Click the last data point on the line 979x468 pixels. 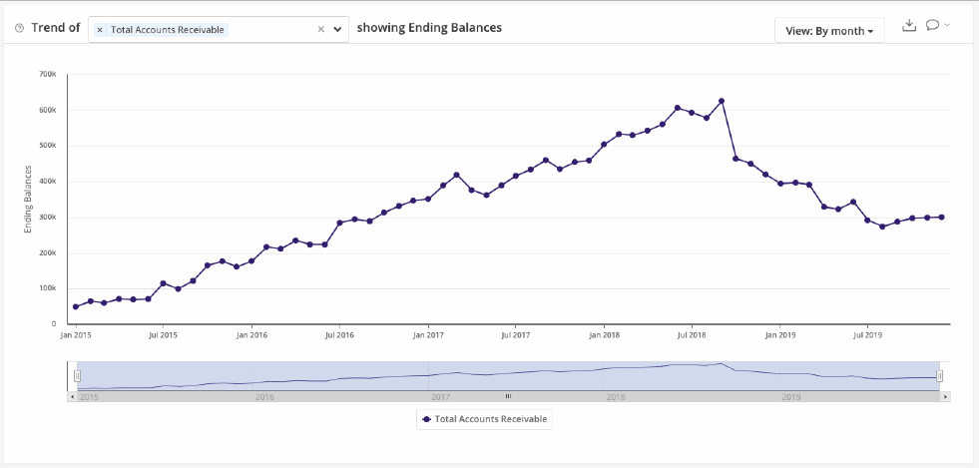pos(941,218)
